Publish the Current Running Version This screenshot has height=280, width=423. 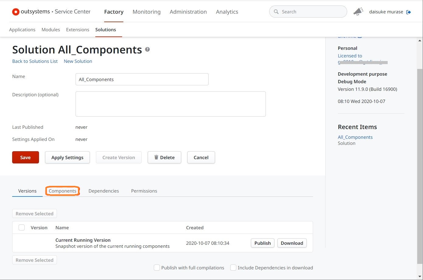point(263,243)
